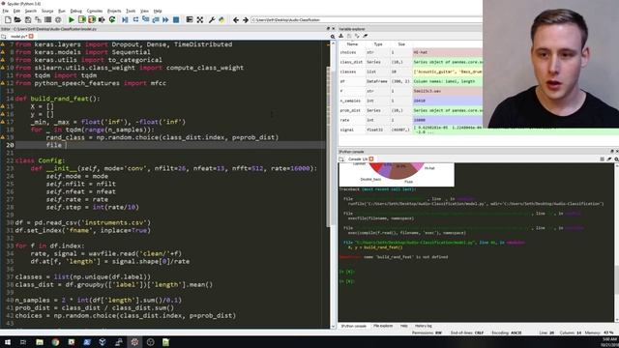The width and height of the screenshot is (619, 348).
Task: Select the n_samples variable row
Action: tap(410, 101)
